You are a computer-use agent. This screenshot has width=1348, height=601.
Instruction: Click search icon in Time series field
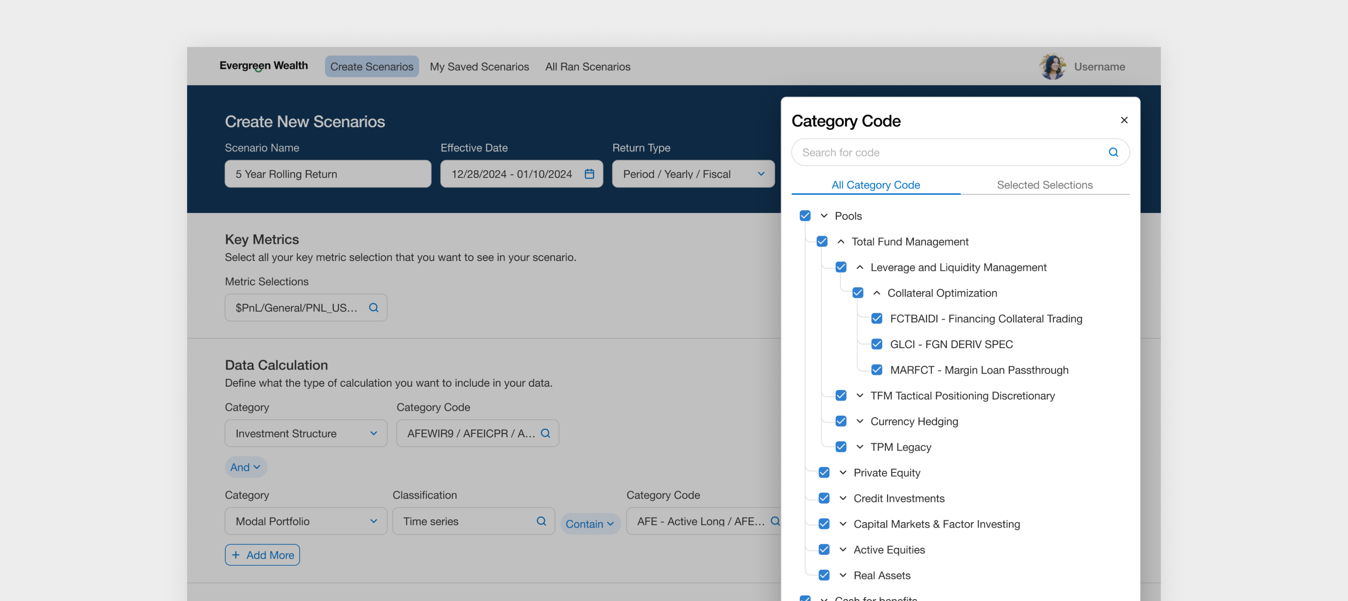click(541, 521)
